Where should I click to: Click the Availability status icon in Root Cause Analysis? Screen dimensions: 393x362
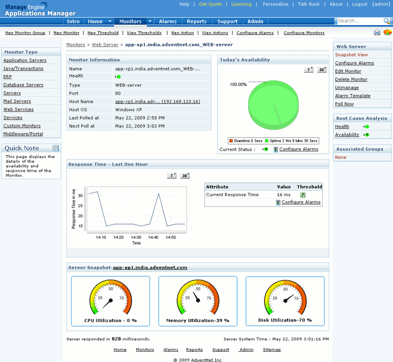tap(366, 134)
